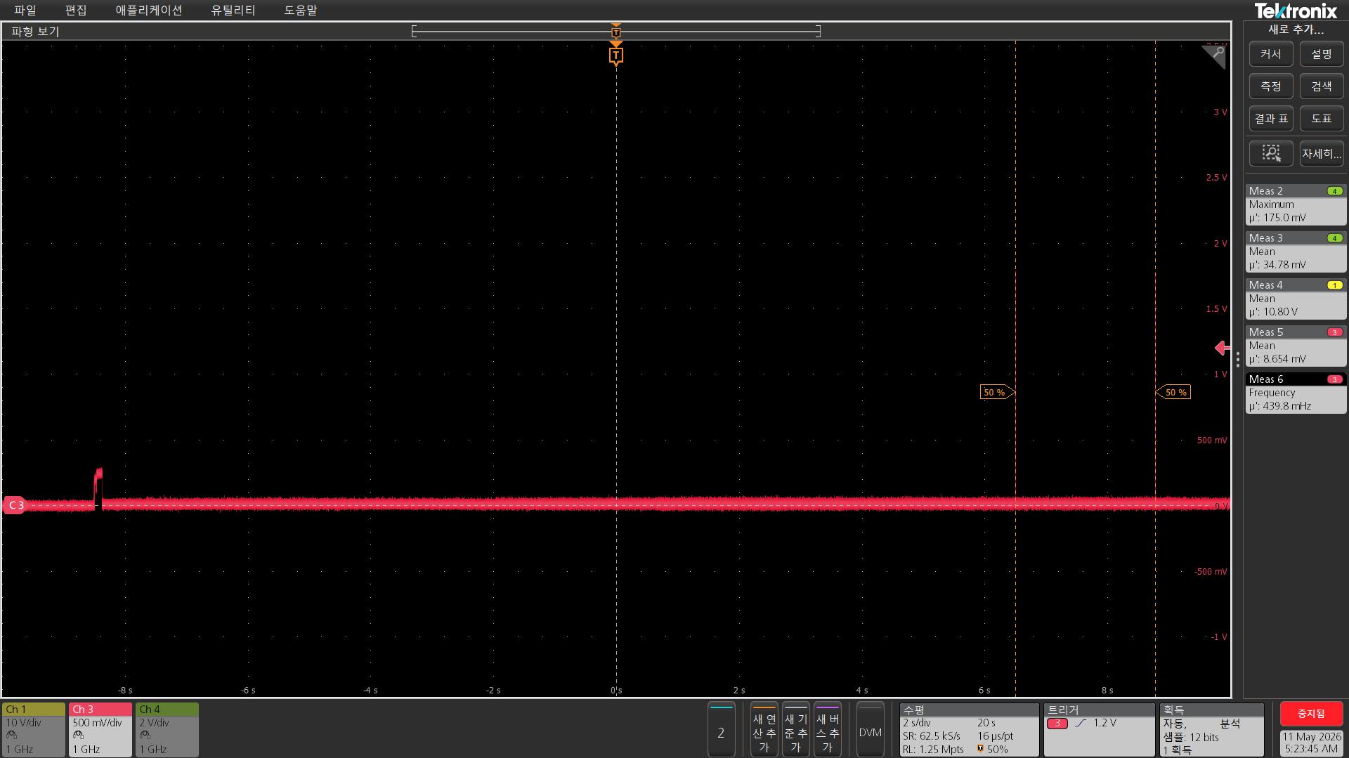
Task: Click the 1.2 V trigger level value
Action: (x=1104, y=723)
